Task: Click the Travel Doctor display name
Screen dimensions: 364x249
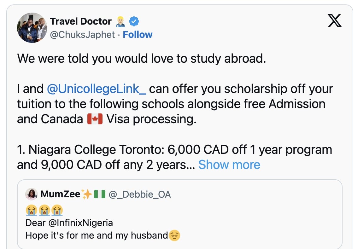Action: click(80, 21)
